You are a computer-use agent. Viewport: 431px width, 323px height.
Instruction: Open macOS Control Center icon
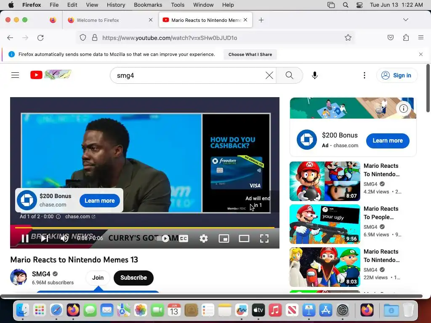pos(359,5)
